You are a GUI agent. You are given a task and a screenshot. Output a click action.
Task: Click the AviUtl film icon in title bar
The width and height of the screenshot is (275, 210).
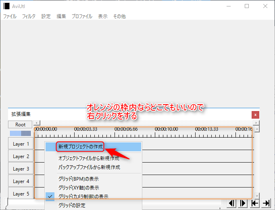7,6
